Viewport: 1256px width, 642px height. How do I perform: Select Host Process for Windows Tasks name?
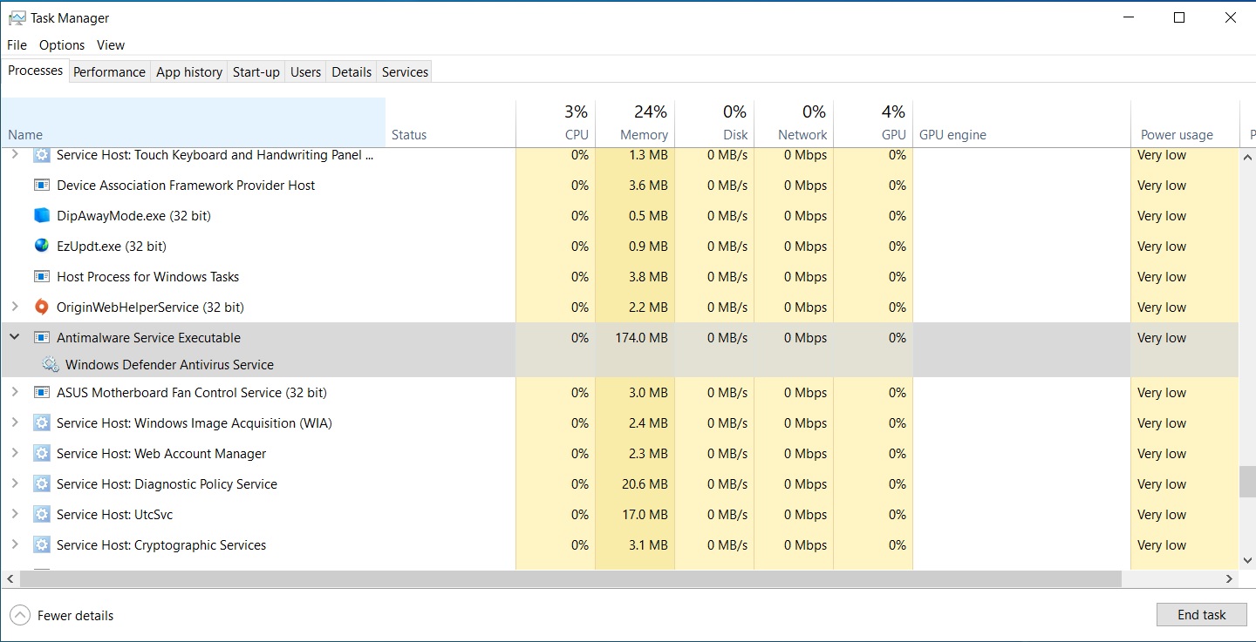click(x=147, y=277)
